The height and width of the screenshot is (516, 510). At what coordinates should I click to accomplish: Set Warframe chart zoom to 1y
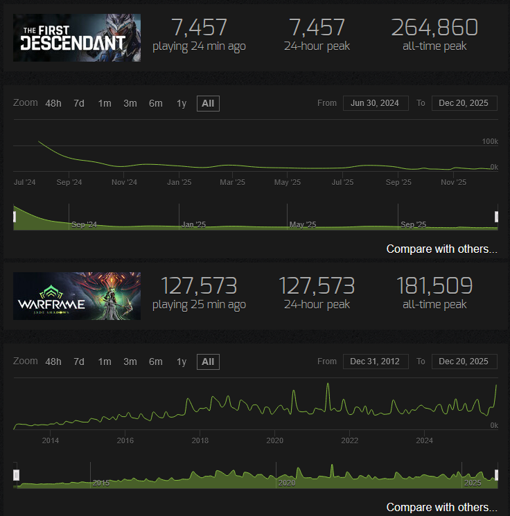pyautogui.click(x=182, y=362)
